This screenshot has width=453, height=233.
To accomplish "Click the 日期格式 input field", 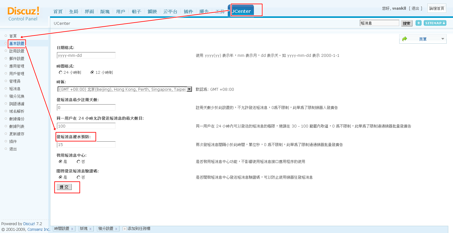I will click(x=86, y=55).
